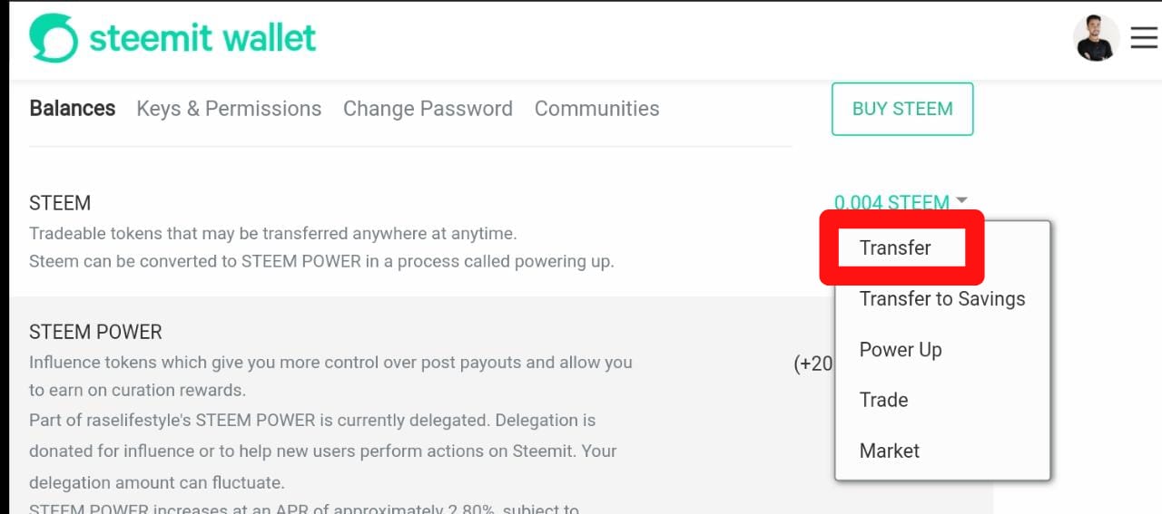Open the hamburger menu icon
The width and height of the screenshot is (1162, 514).
click(x=1144, y=38)
